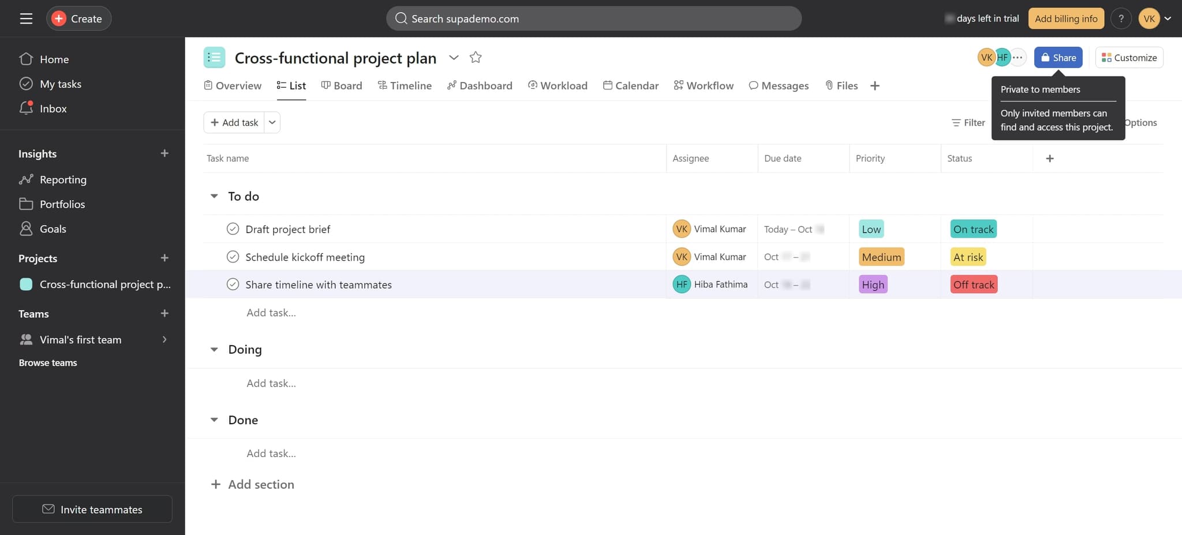Click the Invite teammates button
The height and width of the screenshot is (535, 1182).
(x=92, y=509)
